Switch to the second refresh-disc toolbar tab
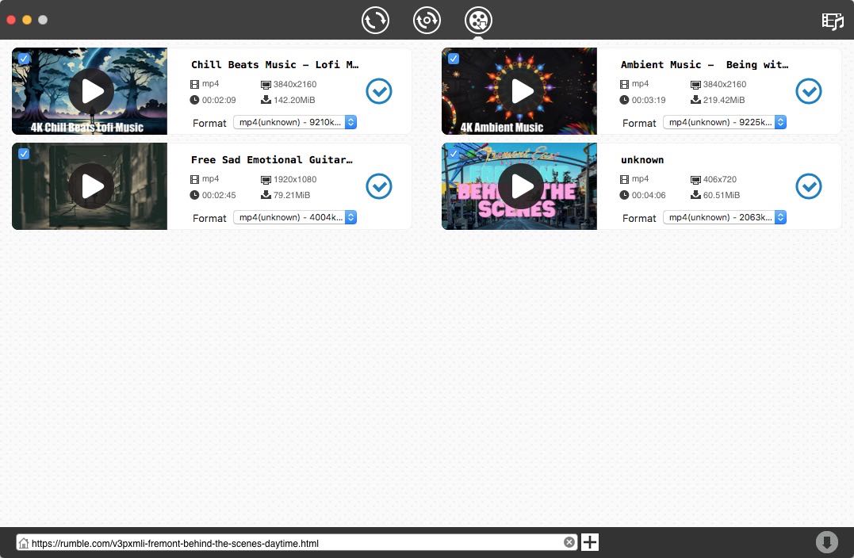The image size is (854, 558). pyautogui.click(x=427, y=20)
